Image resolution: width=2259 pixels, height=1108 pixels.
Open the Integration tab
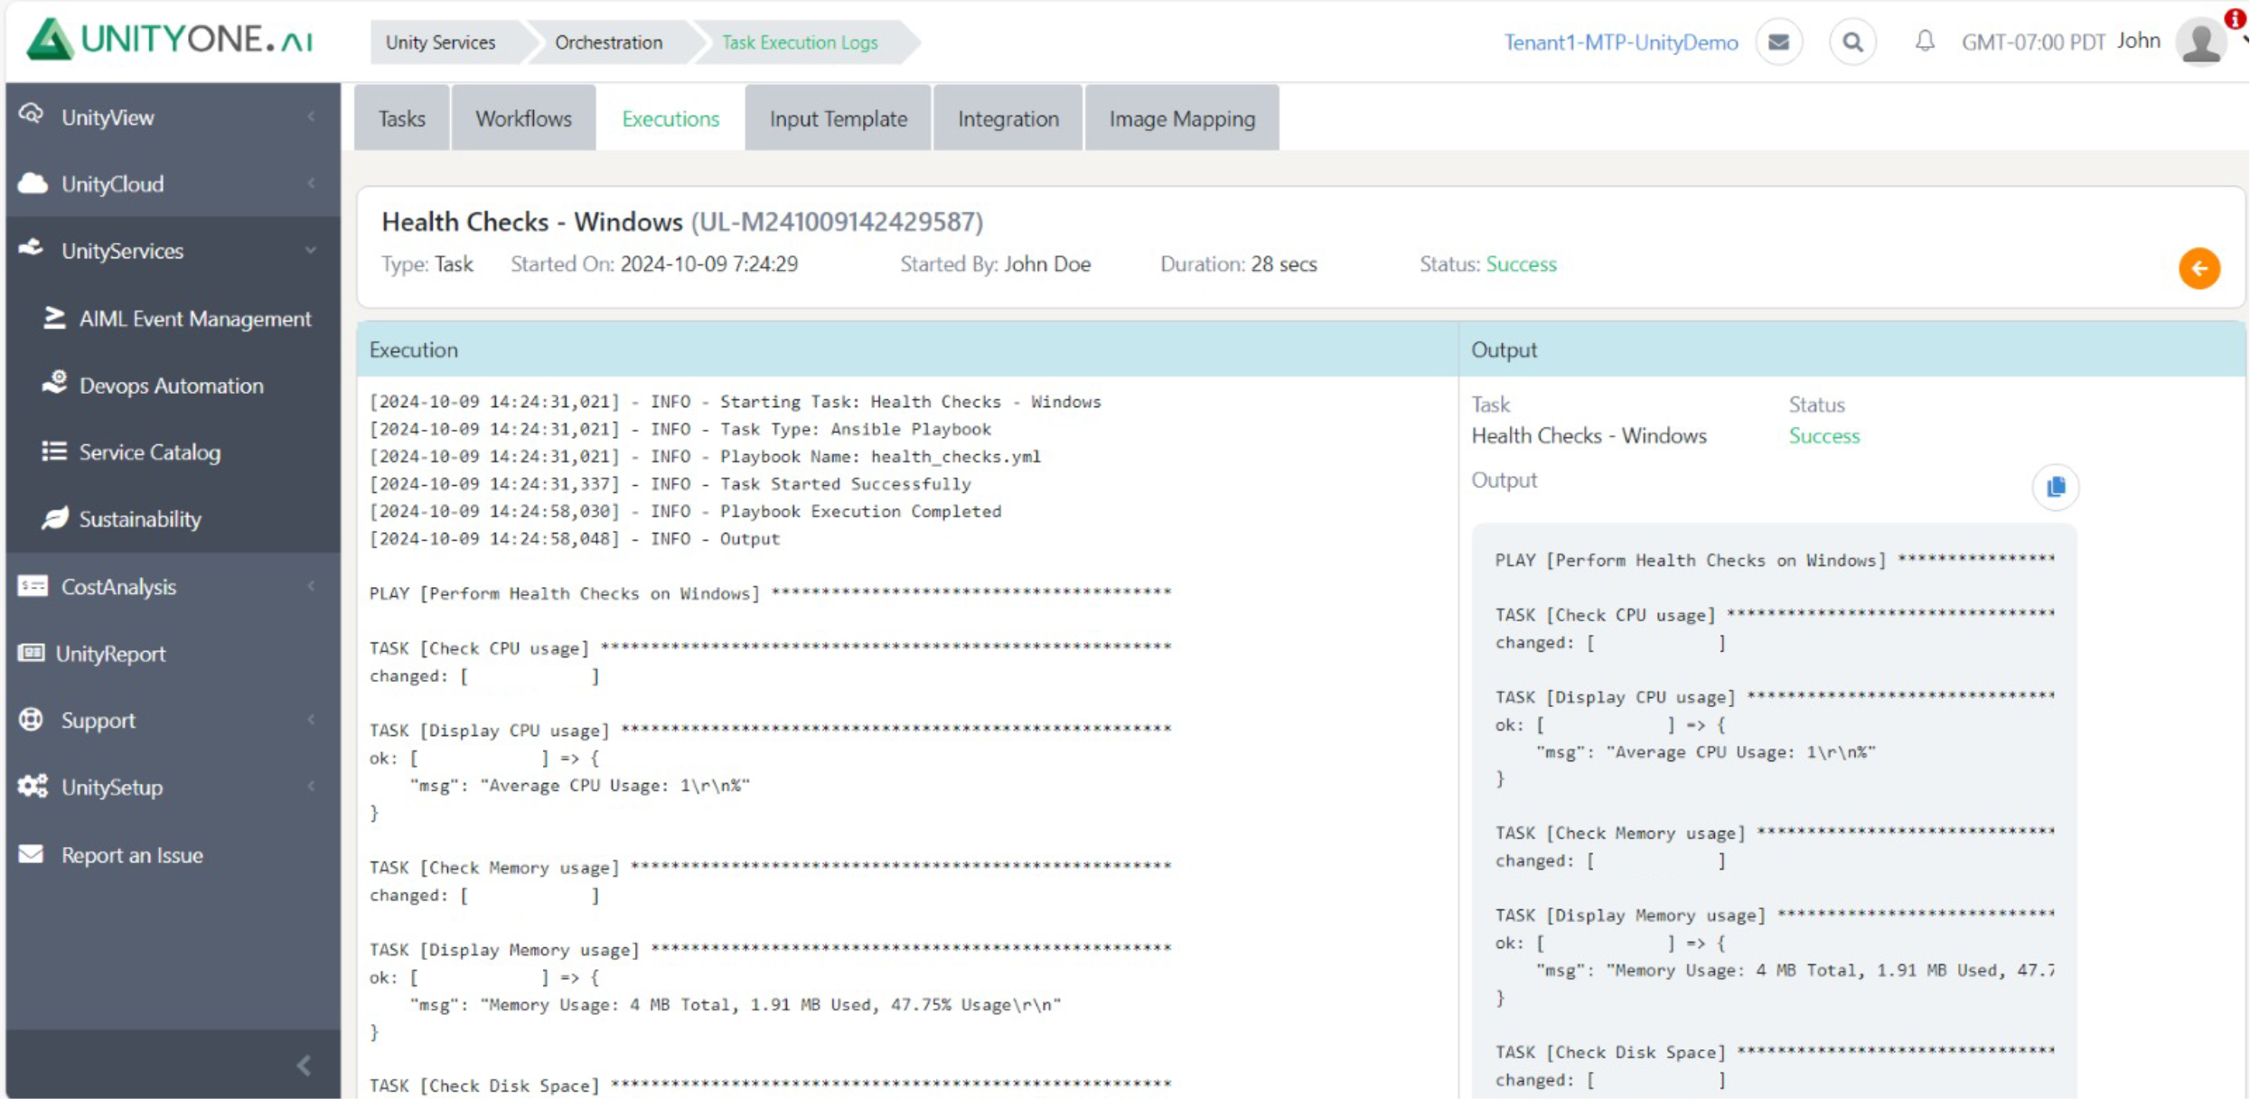coord(1008,118)
